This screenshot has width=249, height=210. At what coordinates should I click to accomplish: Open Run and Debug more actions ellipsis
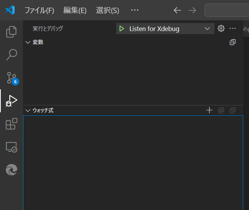click(233, 29)
